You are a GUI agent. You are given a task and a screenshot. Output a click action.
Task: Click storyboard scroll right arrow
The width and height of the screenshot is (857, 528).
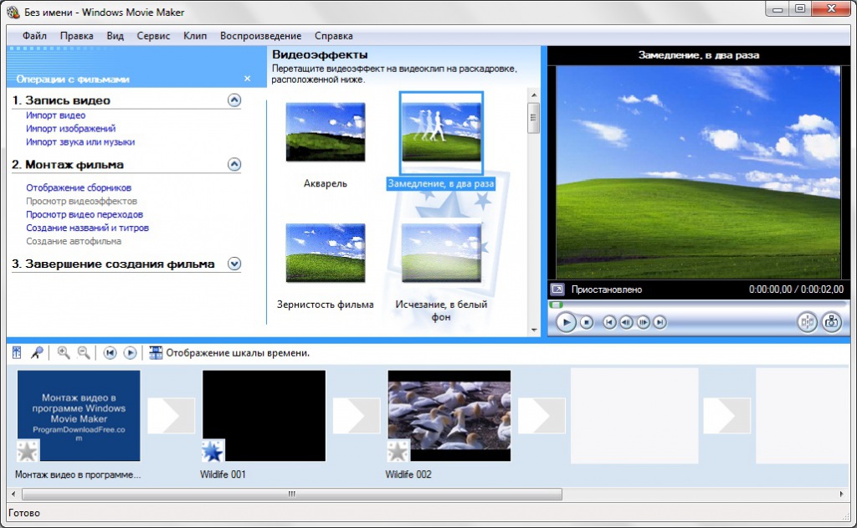pyautogui.click(x=842, y=495)
